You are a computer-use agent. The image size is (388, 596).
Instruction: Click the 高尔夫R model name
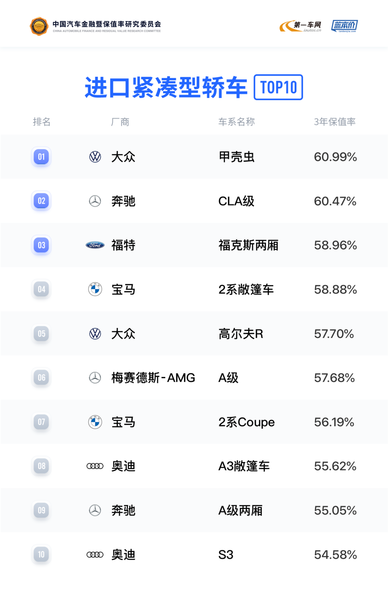point(241,334)
